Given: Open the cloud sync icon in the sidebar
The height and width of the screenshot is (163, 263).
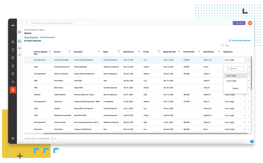Looking at the screenshot, I should click(x=13, y=82).
